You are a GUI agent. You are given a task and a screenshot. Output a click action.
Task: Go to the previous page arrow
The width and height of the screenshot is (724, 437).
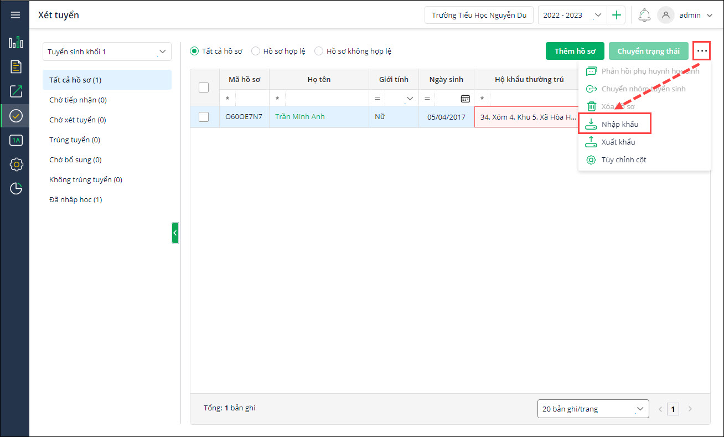click(660, 409)
